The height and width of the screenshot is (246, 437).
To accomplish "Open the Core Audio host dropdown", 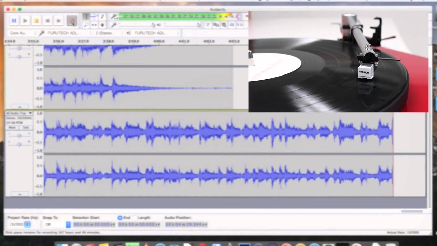I will point(23,33).
